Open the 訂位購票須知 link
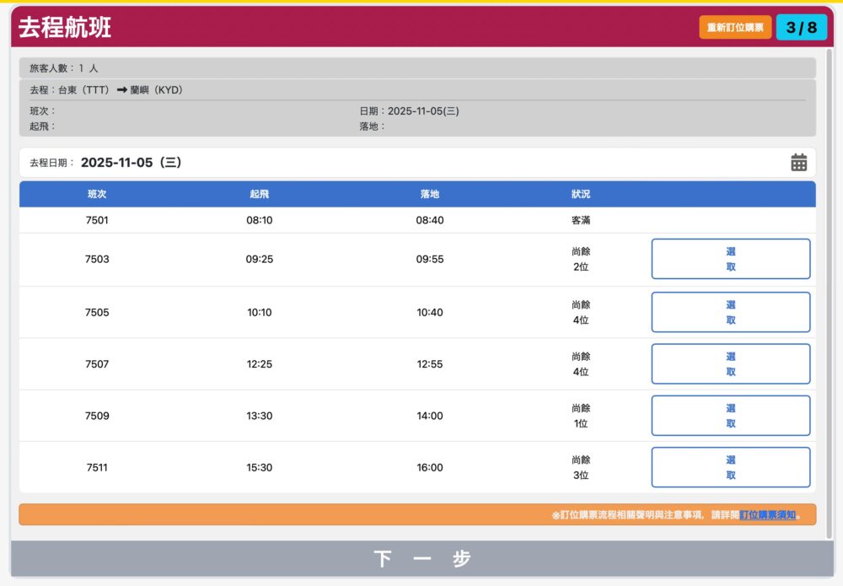This screenshot has width=843, height=586. pyautogui.click(x=767, y=514)
